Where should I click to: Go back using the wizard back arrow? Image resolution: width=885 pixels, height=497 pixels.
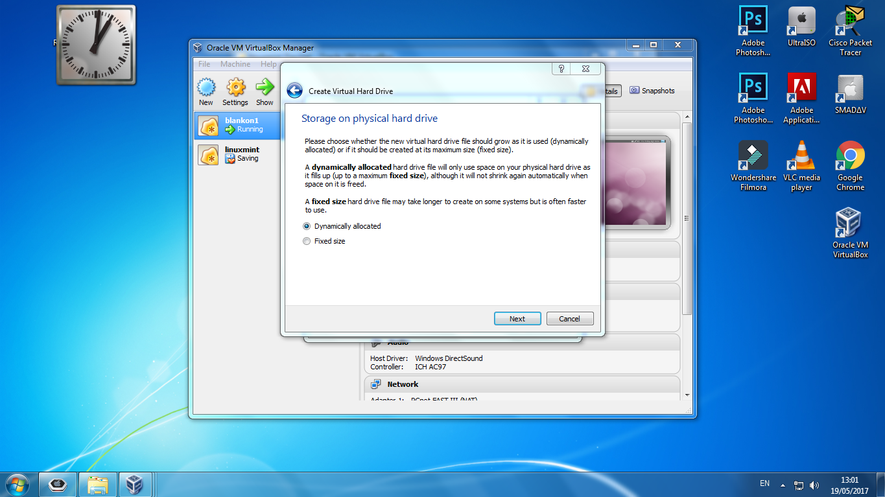[295, 91]
